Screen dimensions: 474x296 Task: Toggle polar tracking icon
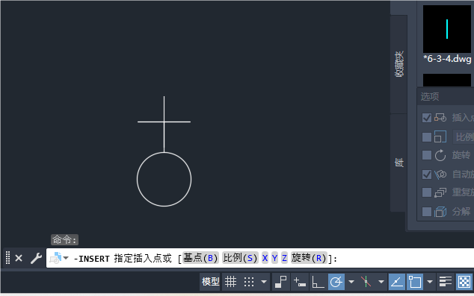336,282
